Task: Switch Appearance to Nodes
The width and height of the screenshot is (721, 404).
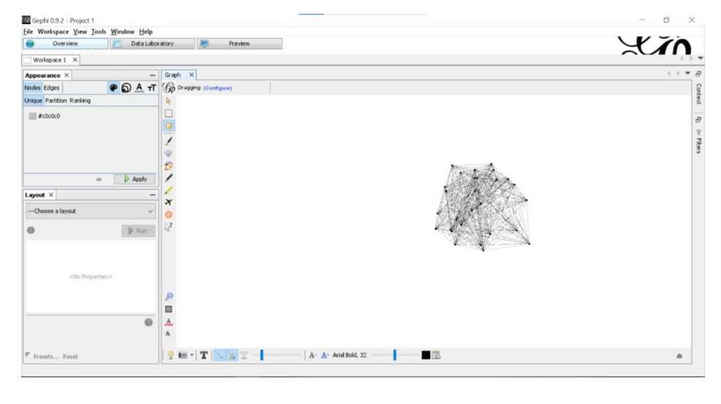Action: tap(32, 88)
